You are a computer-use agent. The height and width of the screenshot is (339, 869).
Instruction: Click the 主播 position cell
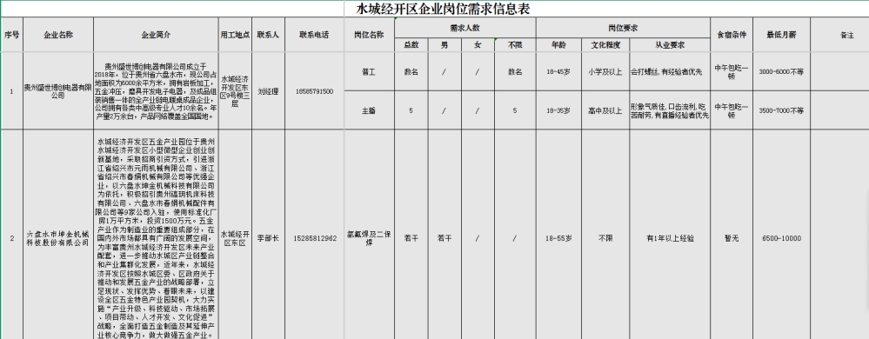369,110
